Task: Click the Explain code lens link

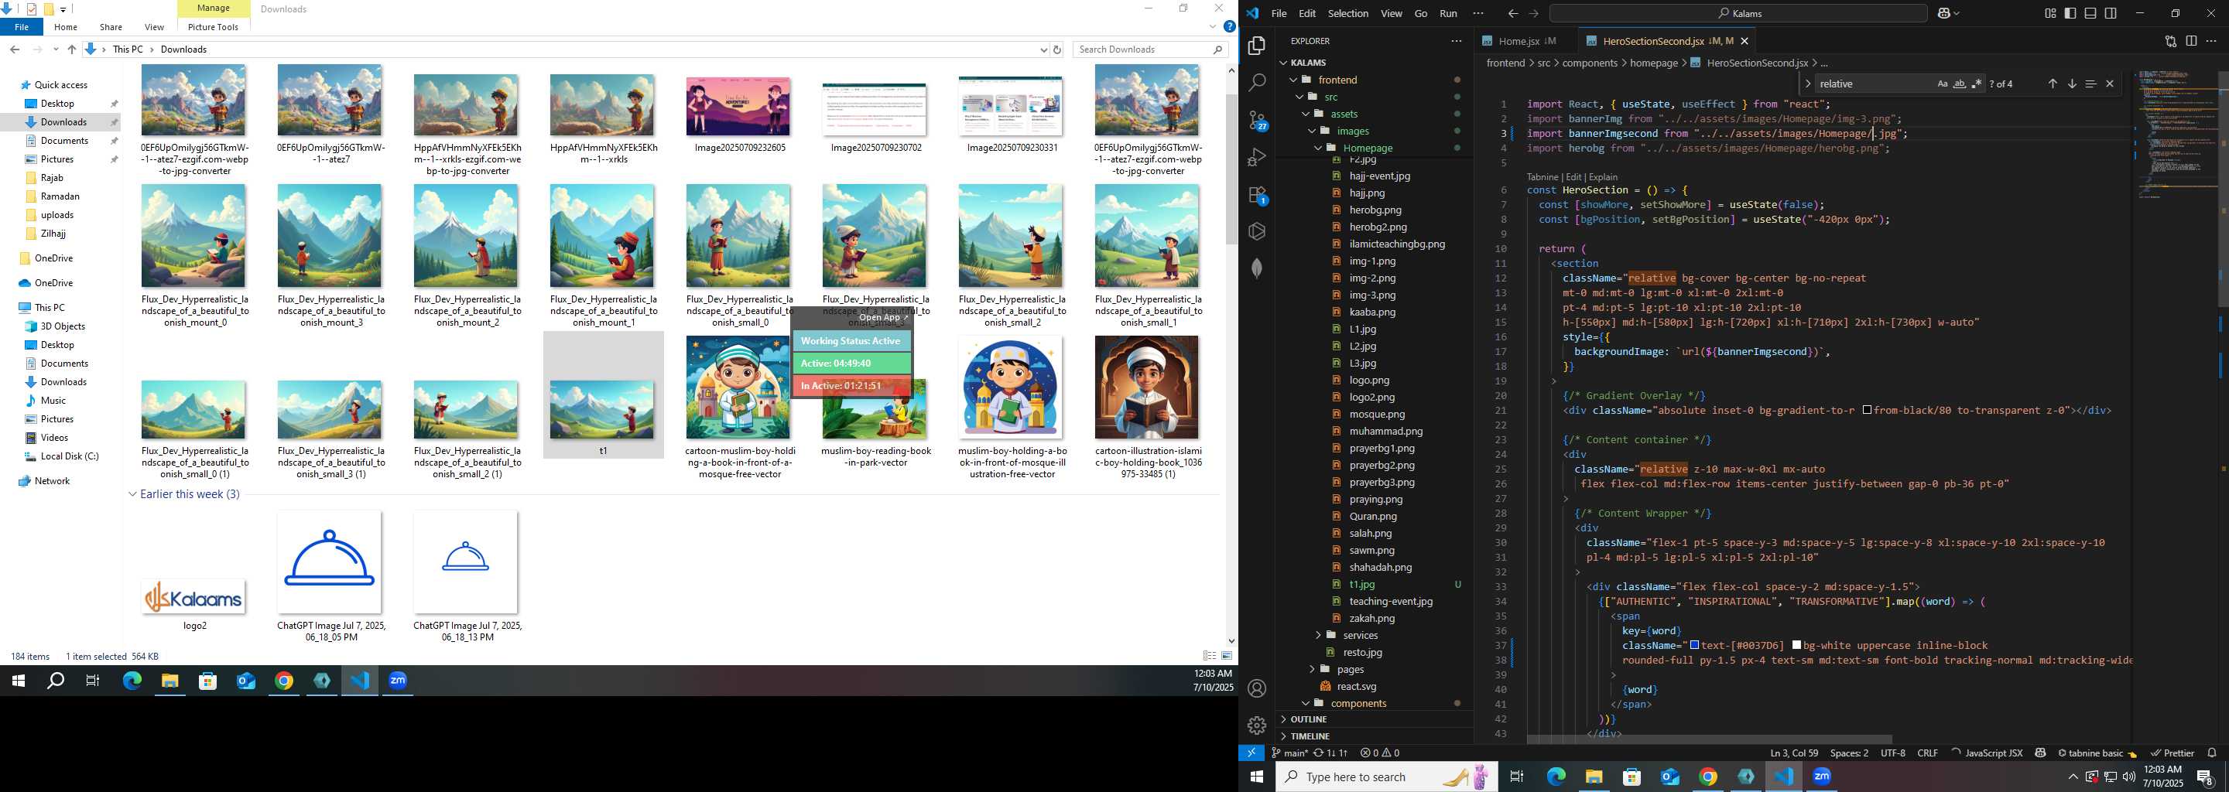Action: [x=1604, y=176]
